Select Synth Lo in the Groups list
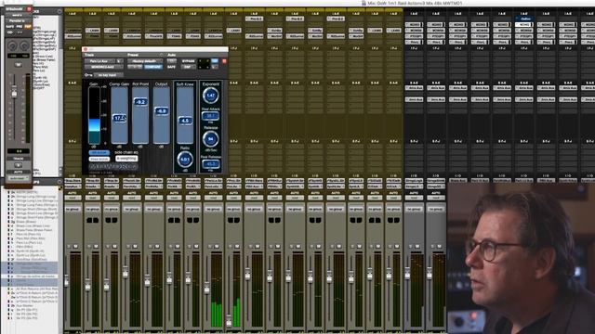595x334 pixels. (x=31, y=255)
